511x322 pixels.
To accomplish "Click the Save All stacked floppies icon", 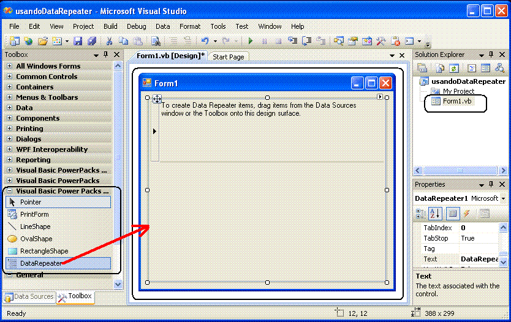I will click(x=92, y=41).
